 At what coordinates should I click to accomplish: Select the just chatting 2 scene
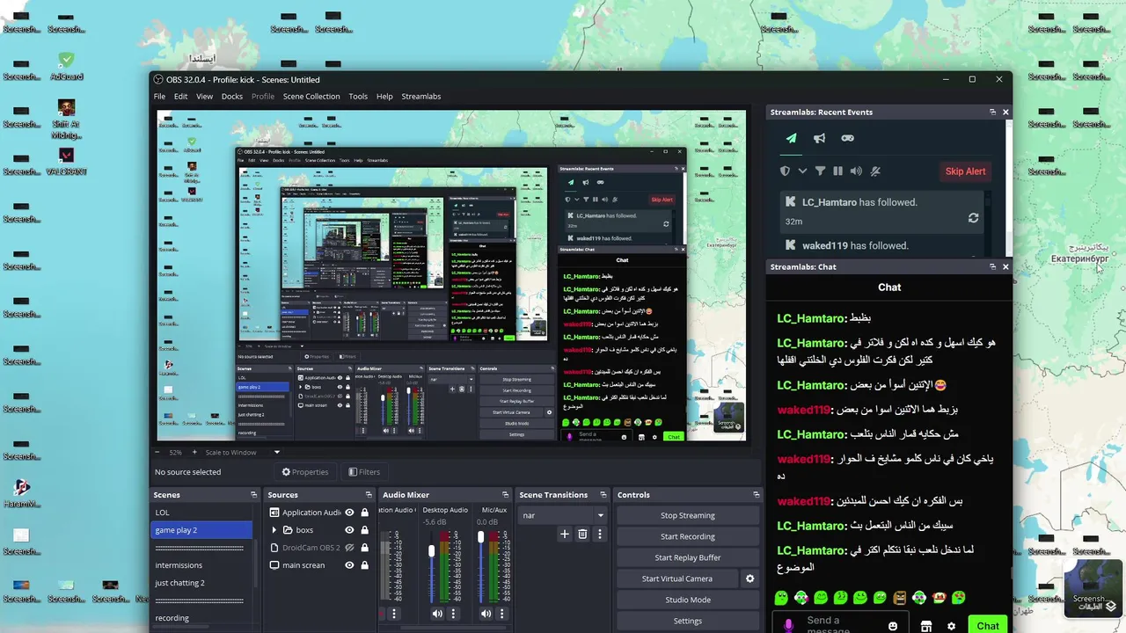pos(201,583)
